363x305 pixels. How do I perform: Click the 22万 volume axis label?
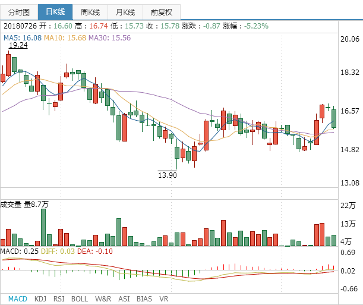point(348,206)
